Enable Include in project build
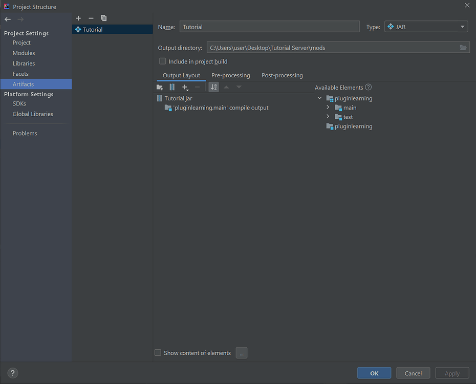This screenshot has width=476, height=384. pyautogui.click(x=163, y=61)
